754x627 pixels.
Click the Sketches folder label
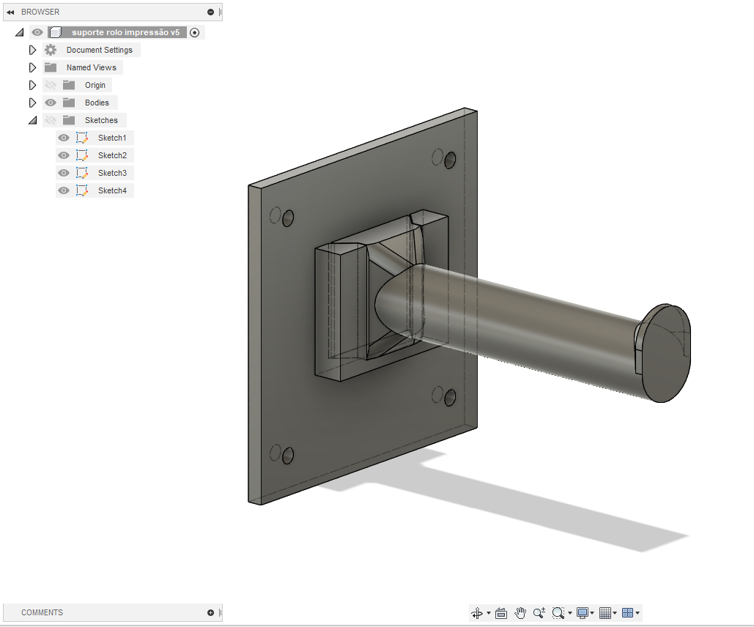pyautogui.click(x=101, y=120)
